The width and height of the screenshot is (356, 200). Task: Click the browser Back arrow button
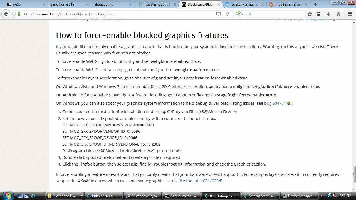click(6, 14)
